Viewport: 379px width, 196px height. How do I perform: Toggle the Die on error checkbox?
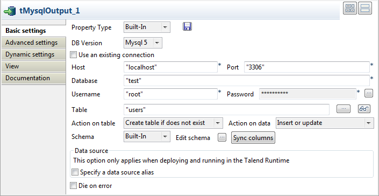tap(73, 186)
